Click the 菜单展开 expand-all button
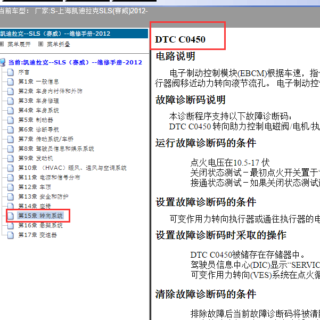This screenshot has width=320, height=320. click(19, 44)
